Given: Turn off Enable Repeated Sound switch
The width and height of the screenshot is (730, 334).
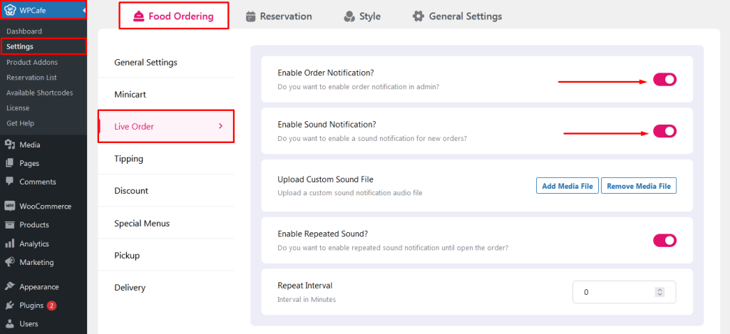Looking at the screenshot, I should click(x=665, y=241).
